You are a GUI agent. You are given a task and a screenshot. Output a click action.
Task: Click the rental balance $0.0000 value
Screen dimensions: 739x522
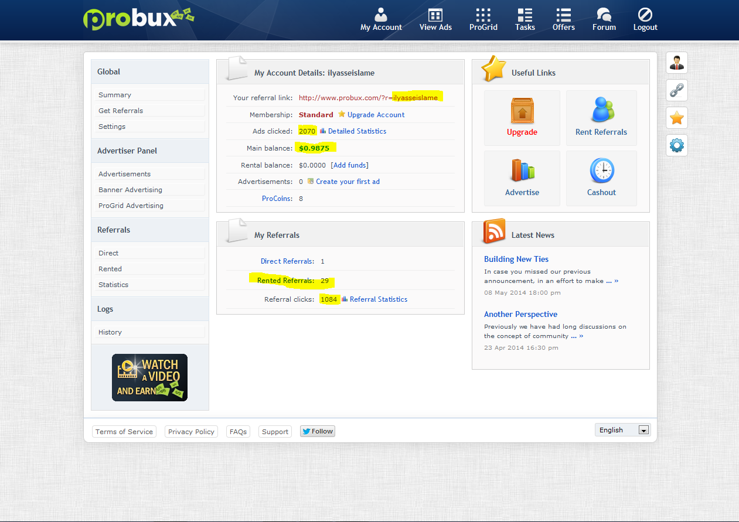[312, 165]
